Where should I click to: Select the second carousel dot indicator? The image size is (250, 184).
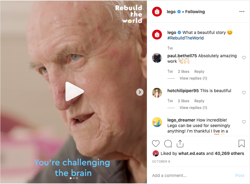[x=74, y=178]
